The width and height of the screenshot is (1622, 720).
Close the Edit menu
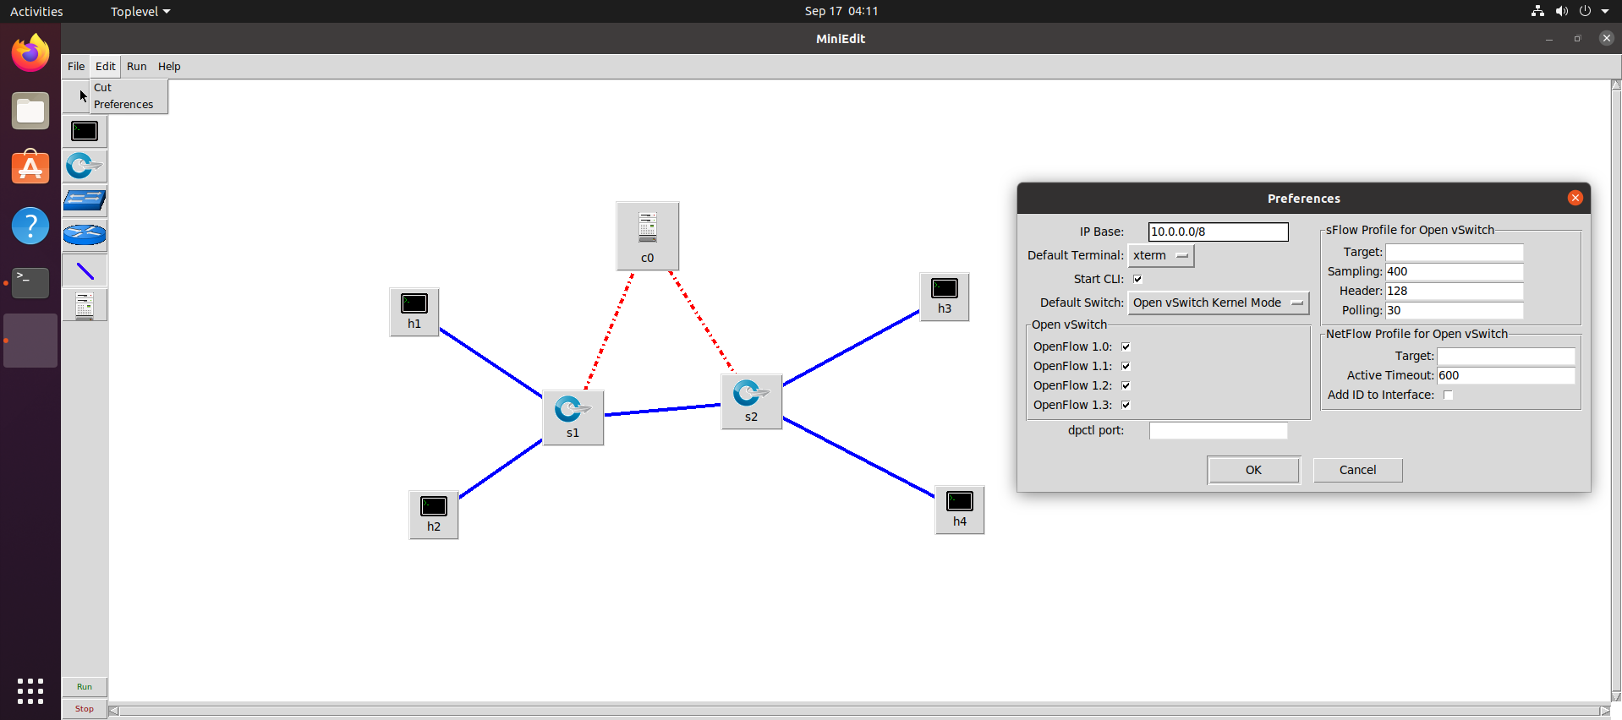coord(106,66)
